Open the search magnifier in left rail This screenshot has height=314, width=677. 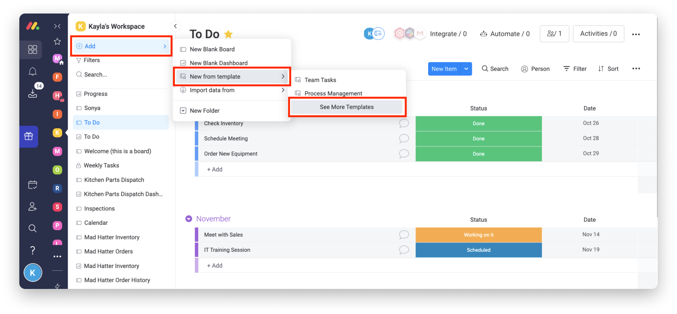pos(32,228)
